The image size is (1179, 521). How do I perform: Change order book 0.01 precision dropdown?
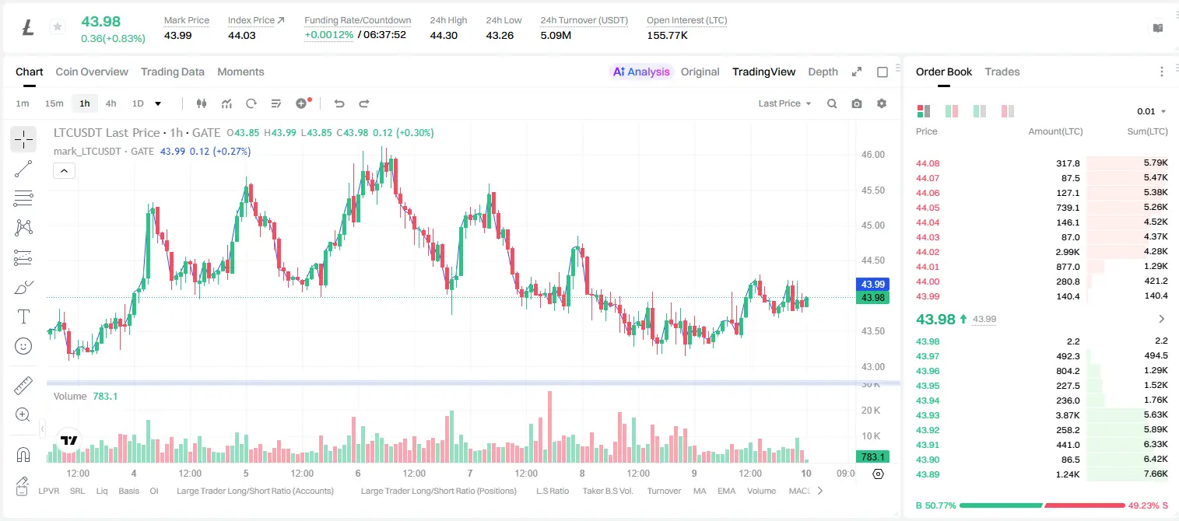click(x=1152, y=111)
